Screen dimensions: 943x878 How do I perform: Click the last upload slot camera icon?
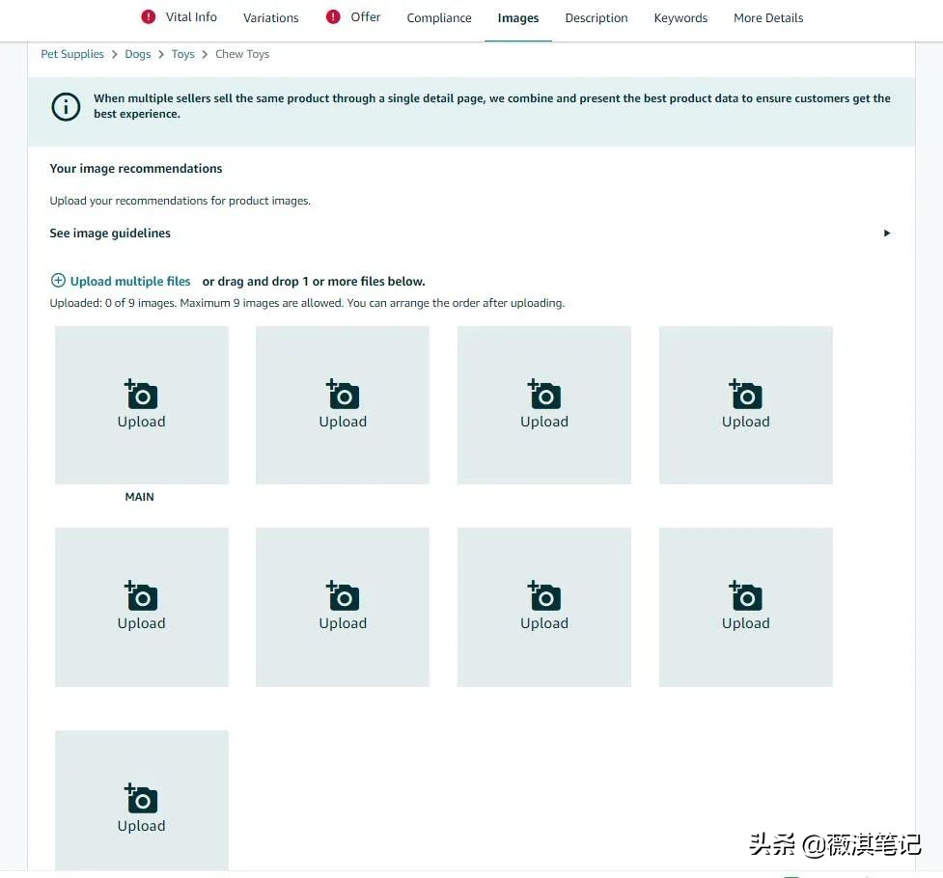pos(141,798)
